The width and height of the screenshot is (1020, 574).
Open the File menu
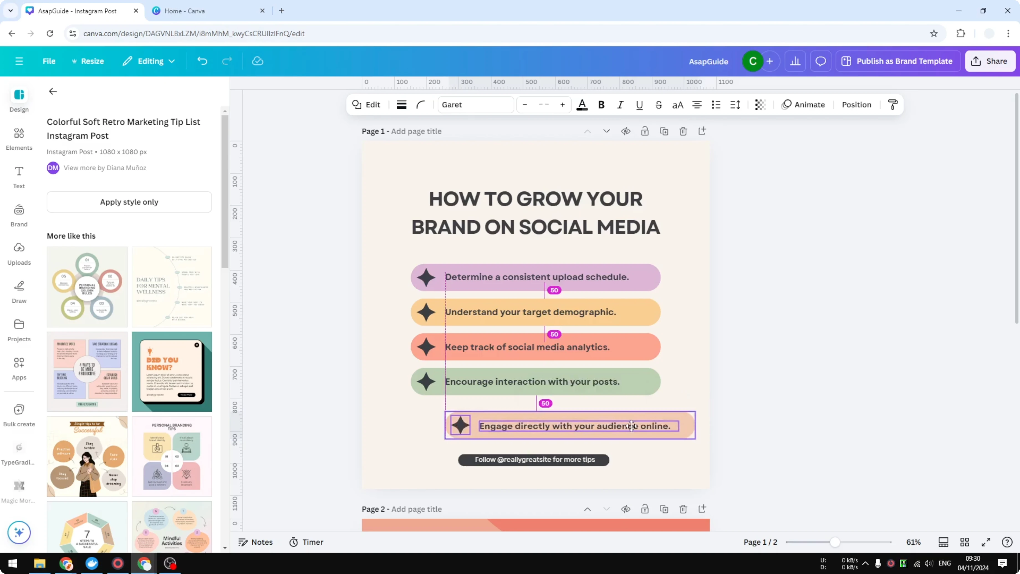[49, 61]
